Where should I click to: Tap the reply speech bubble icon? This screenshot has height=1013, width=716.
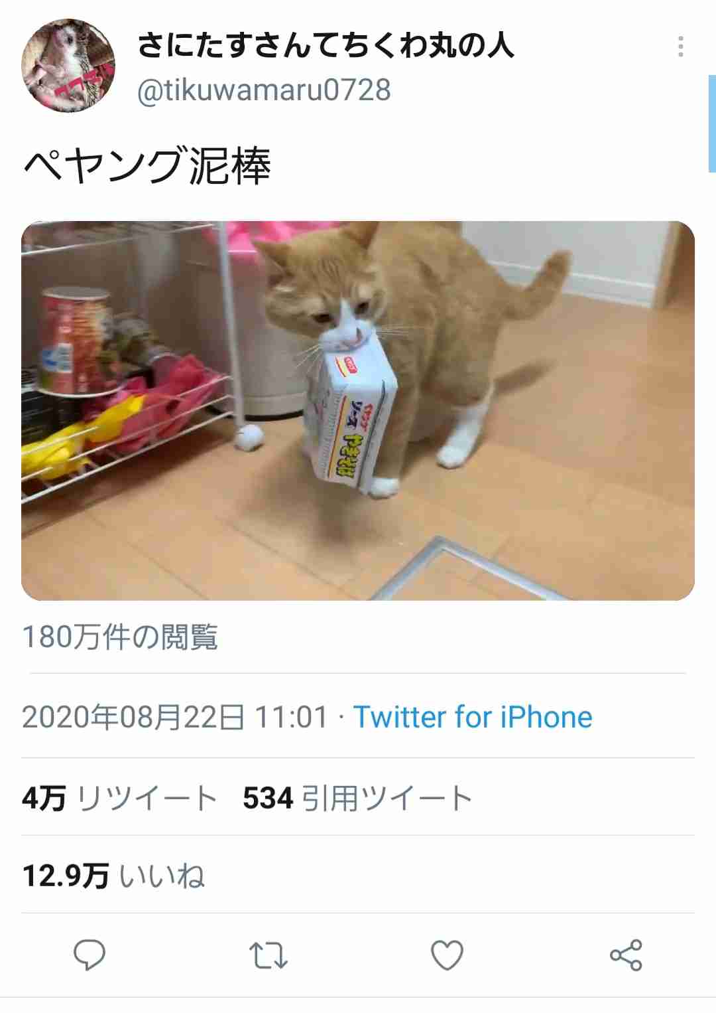coord(89,955)
